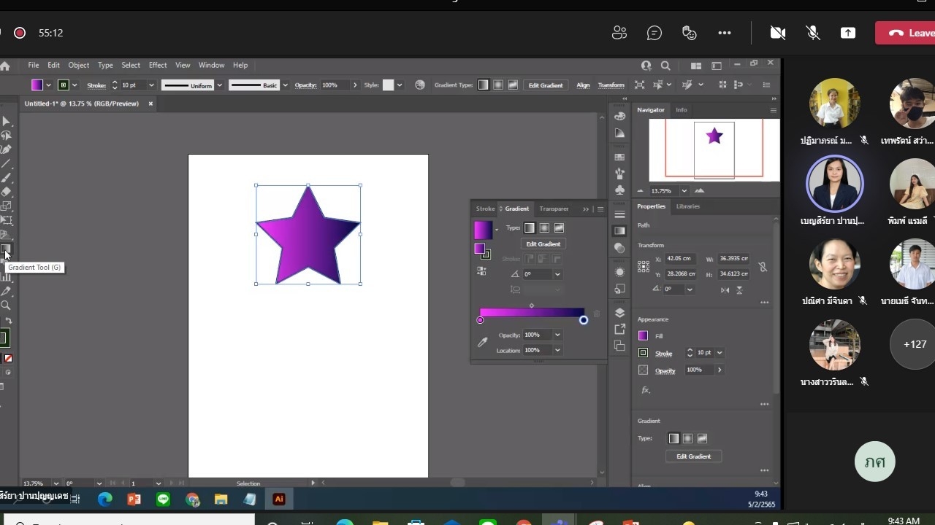Viewport: 935px width, 525px height.
Task: Open gradient stop Opacity dropdown
Action: click(557, 335)
